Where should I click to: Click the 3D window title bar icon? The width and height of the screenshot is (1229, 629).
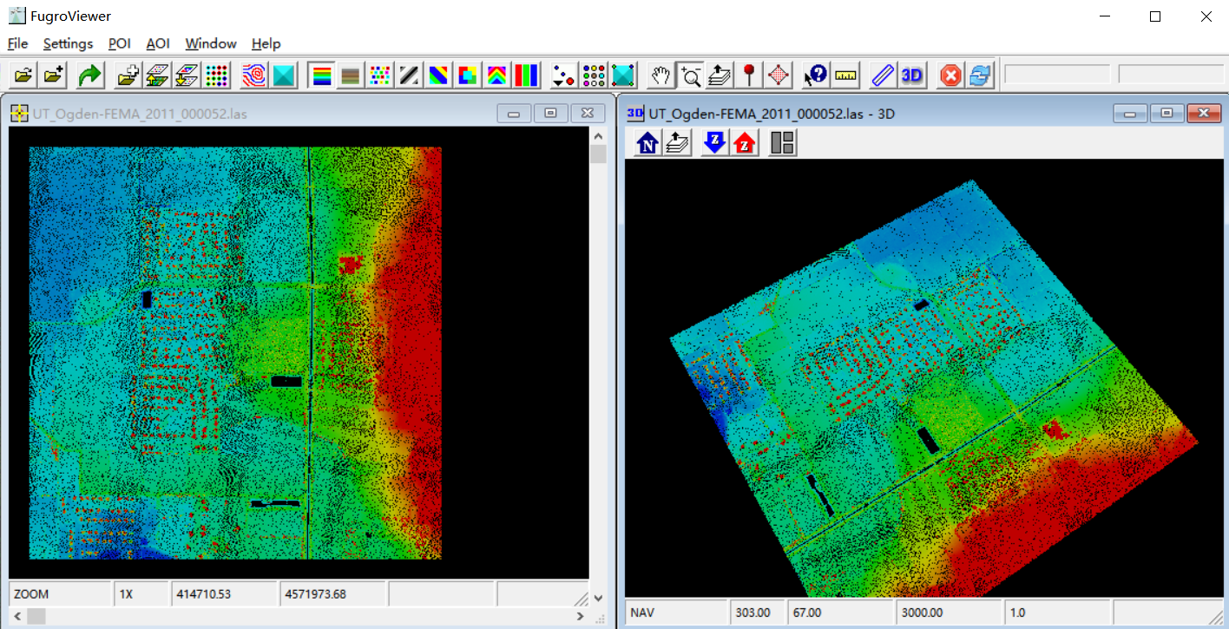[x=635, y=114]
